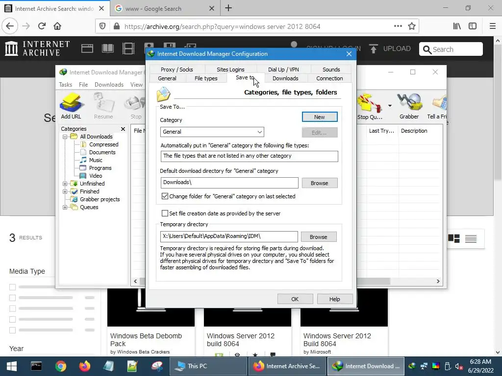The image size is (502, 376).
Task: Open the Stop Queue dropdown arrow
Action: [390, 106]
